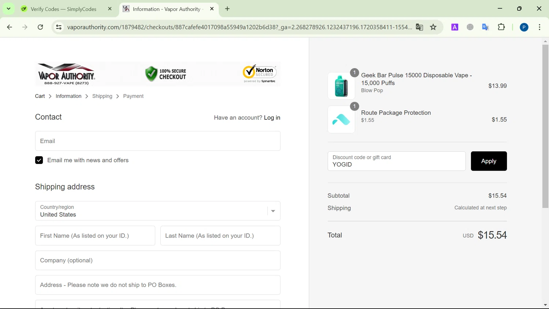The width and height of the screenshot is (549, 309).
Task: Uncheck Email me with news and offers
Action: coord(39,160)
